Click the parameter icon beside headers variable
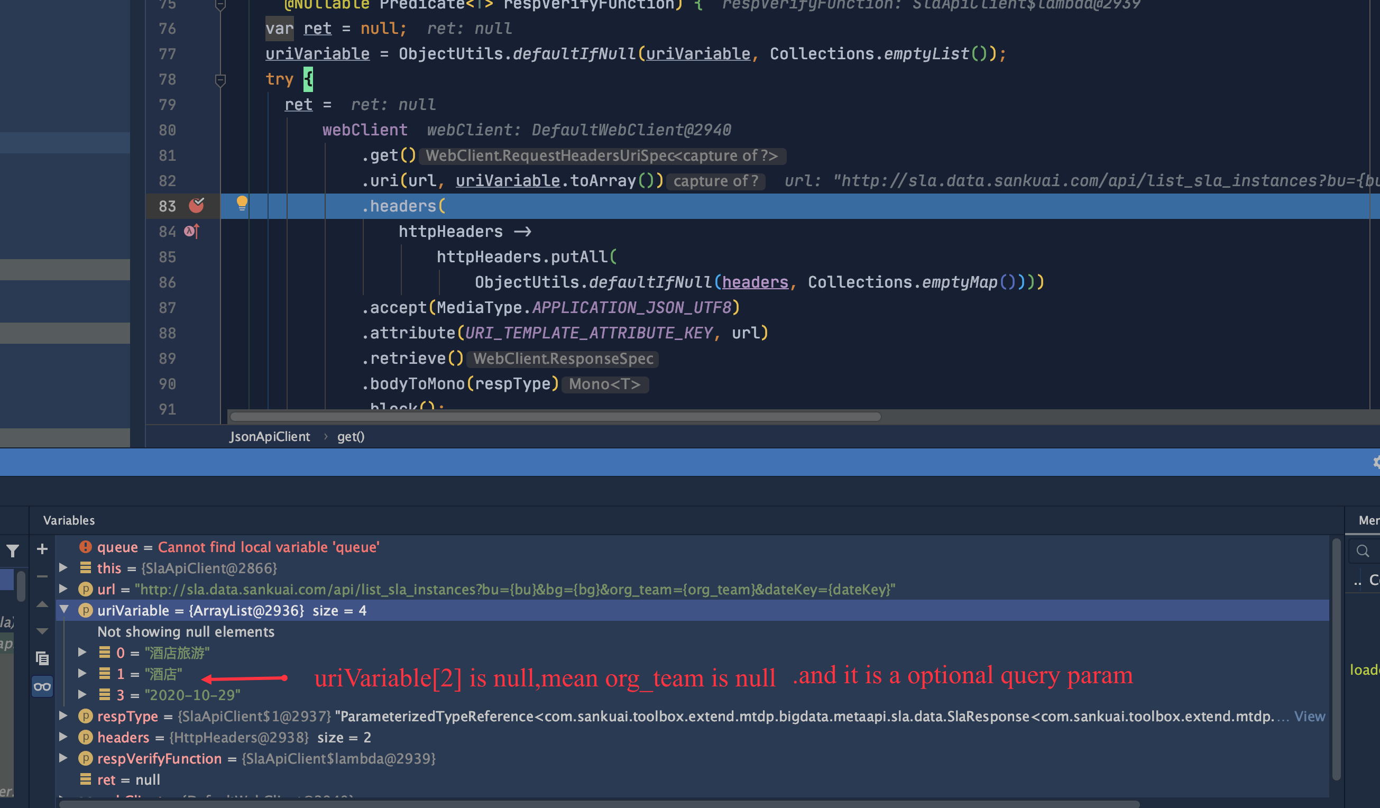Image resolution: width=1380 pixels, height=808 pixels. [86, 737]
